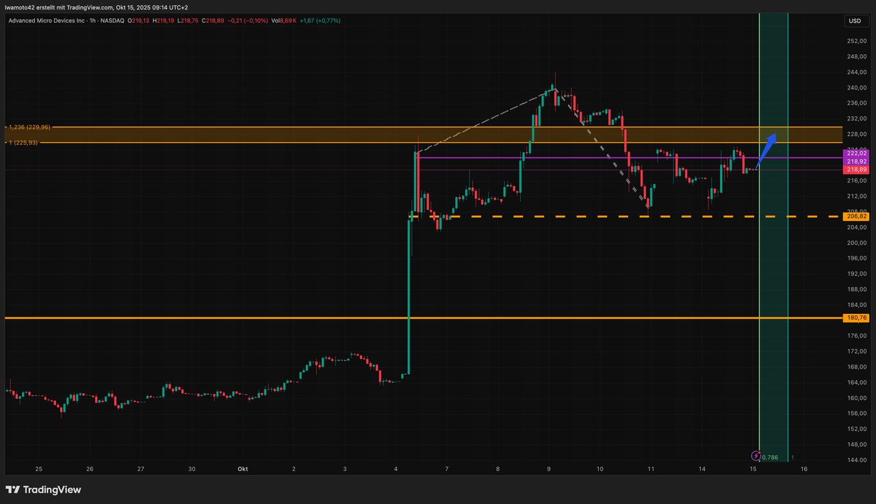The height and width of the screenshot is (504, 876).
Task: Click the 206,82 orange price label
Action: (x=857, y=216)
